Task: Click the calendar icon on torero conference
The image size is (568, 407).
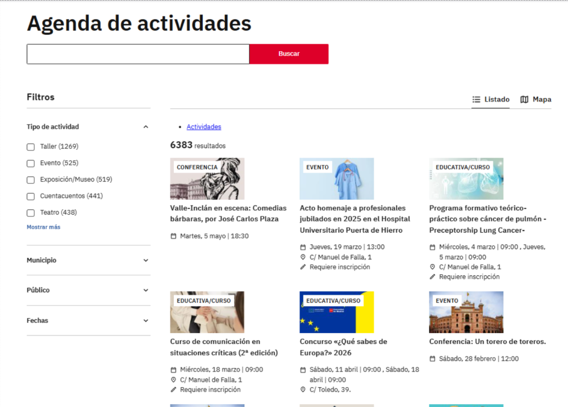Action: [432, 358]
